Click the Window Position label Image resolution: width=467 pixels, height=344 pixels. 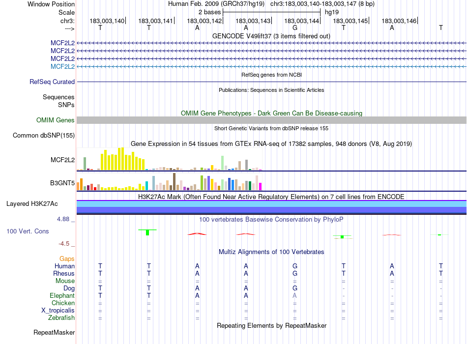point(51,4)
